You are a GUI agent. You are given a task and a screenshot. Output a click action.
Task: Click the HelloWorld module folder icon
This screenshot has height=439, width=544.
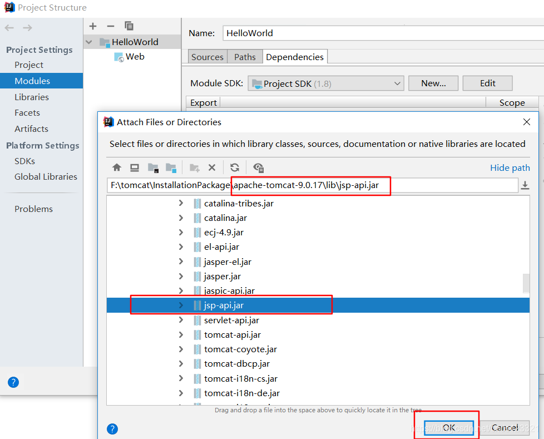point(105,42)
